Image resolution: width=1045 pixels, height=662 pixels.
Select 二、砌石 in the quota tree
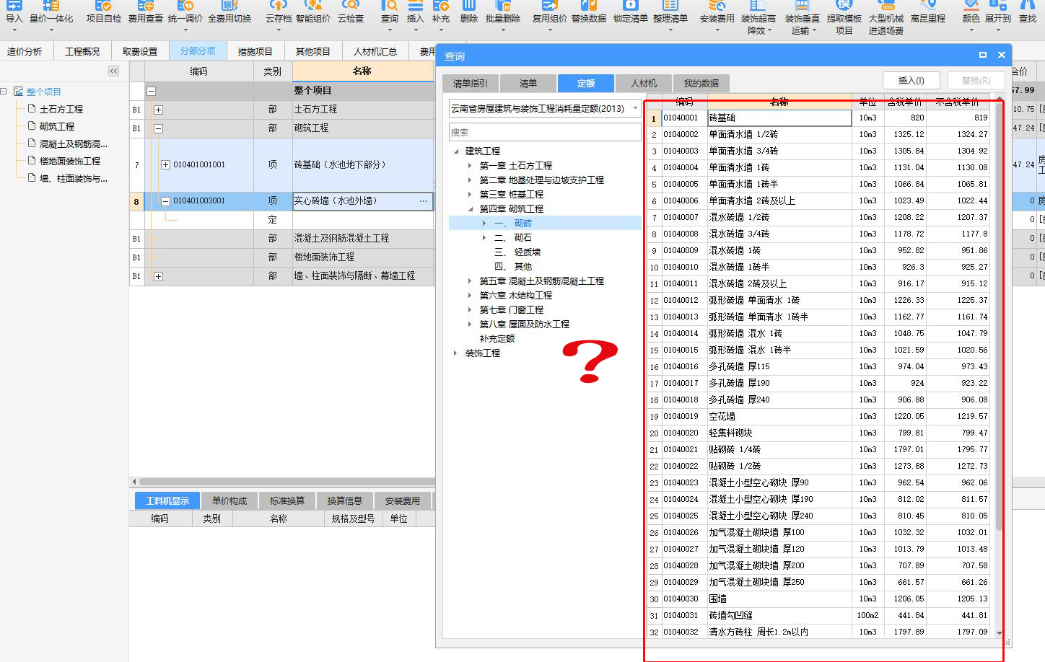[x=512, y=238]
